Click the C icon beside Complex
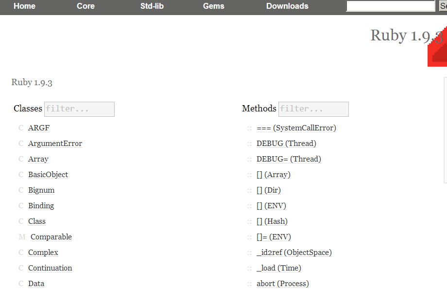The height and width of the screenshot is (290, 447). (21, 253)
